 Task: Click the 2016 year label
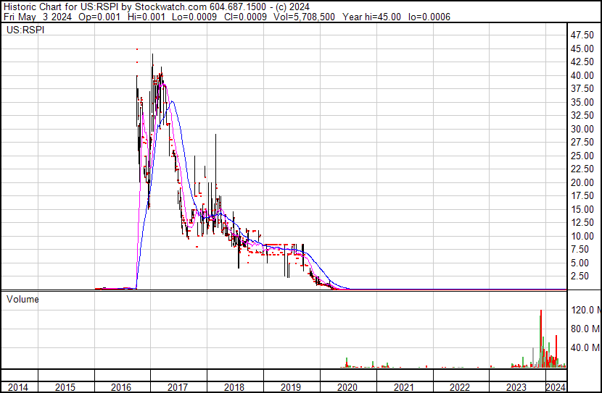[121, 387]
